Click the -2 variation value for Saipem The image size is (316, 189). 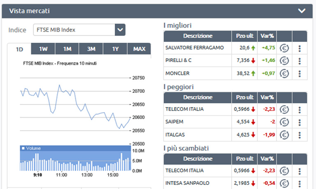(273, 122)
